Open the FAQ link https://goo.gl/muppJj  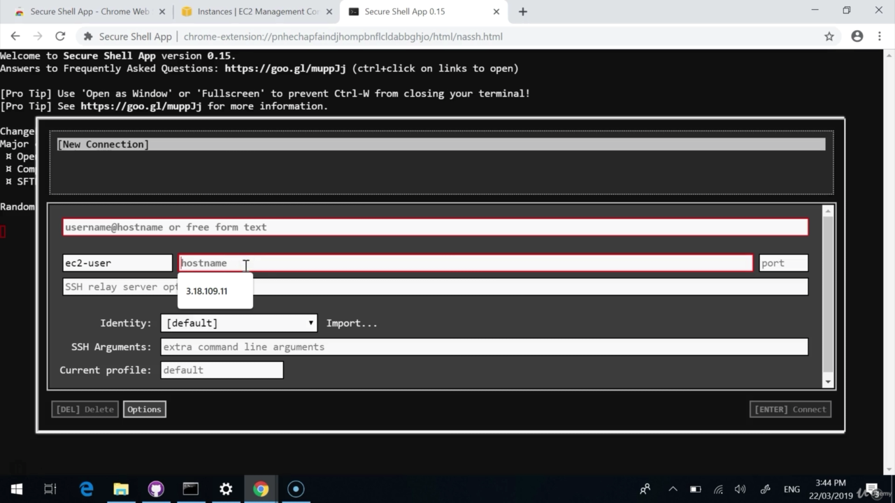(x=285, y=68)
